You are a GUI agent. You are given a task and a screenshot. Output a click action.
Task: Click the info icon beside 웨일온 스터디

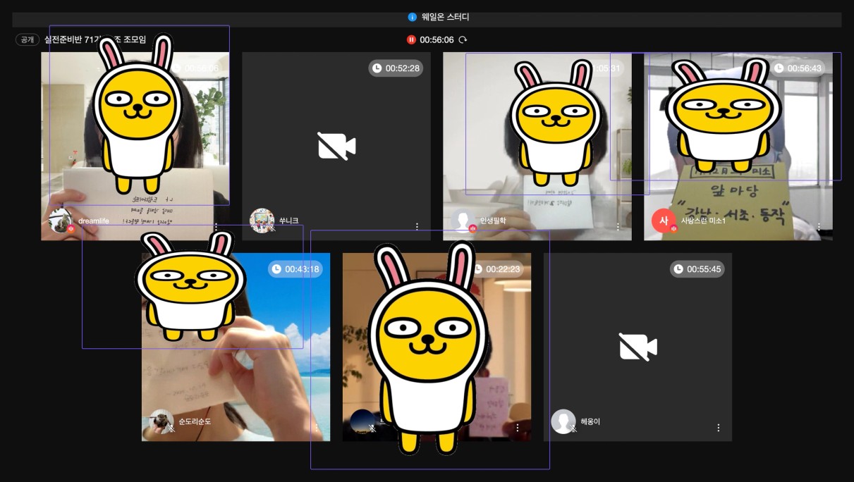pyautogui.click(x=413, y=17)
